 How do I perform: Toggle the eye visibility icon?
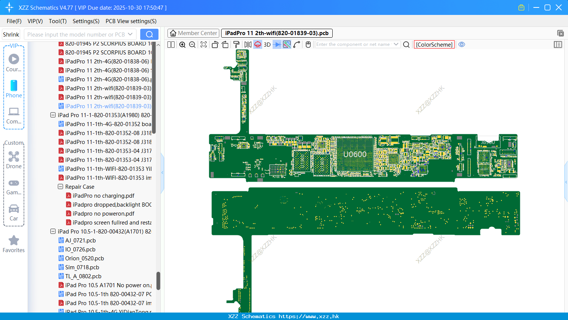(x=462, y=44)
